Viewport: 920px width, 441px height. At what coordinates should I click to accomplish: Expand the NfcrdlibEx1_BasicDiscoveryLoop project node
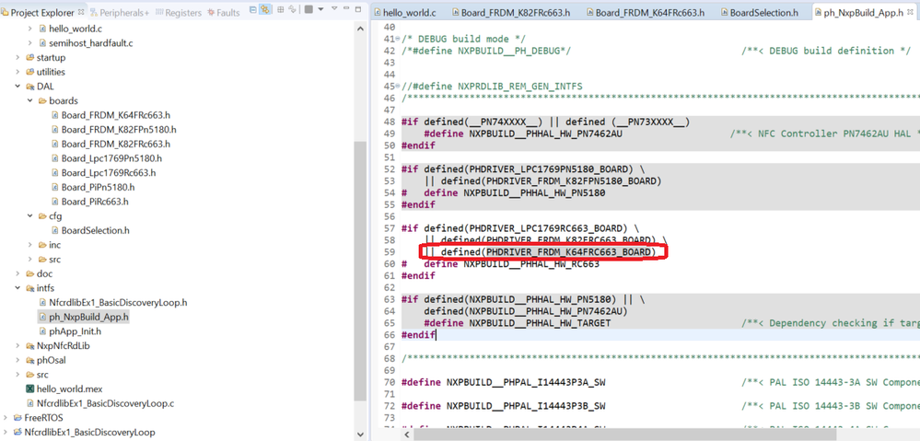click(x=6, y=432)
